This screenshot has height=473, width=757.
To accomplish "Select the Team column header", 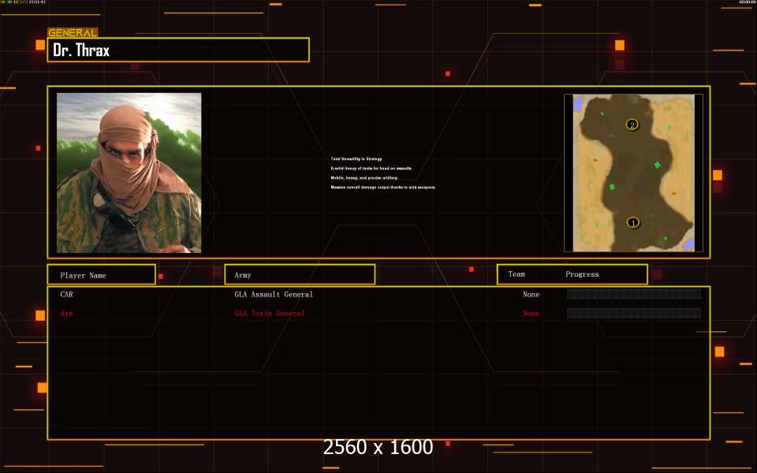I will pyautogui.click(x=516, y=274).
